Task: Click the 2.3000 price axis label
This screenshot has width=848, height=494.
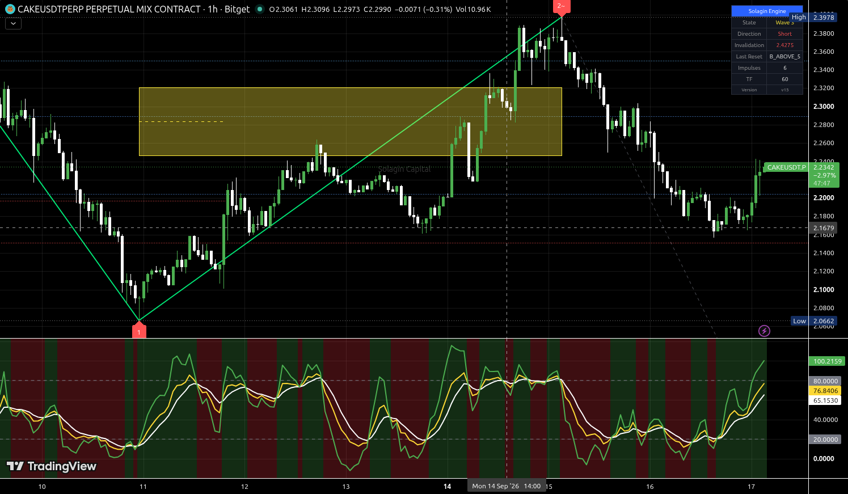Action: tap(824, 107)
